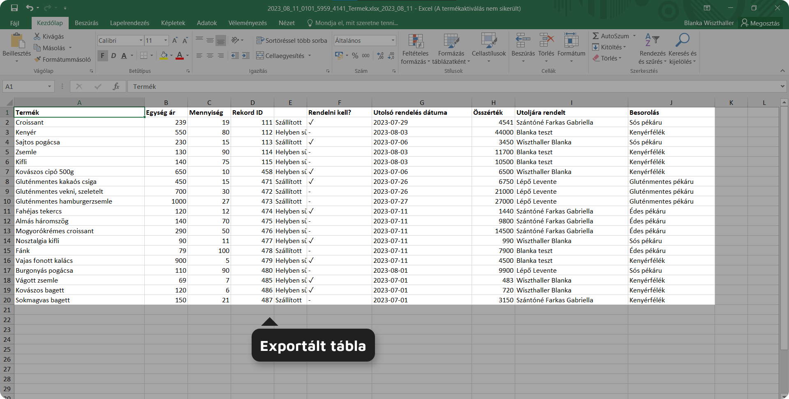The width and height of the screenshot is (789, 399).
Task: Open Rendezés és szűrés menu
Action: [x=652, y=49]
